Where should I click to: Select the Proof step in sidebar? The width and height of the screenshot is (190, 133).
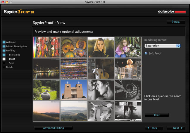tap(12, 59)
